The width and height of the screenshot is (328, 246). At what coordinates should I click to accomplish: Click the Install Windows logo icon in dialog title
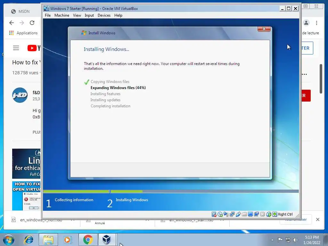84,33
